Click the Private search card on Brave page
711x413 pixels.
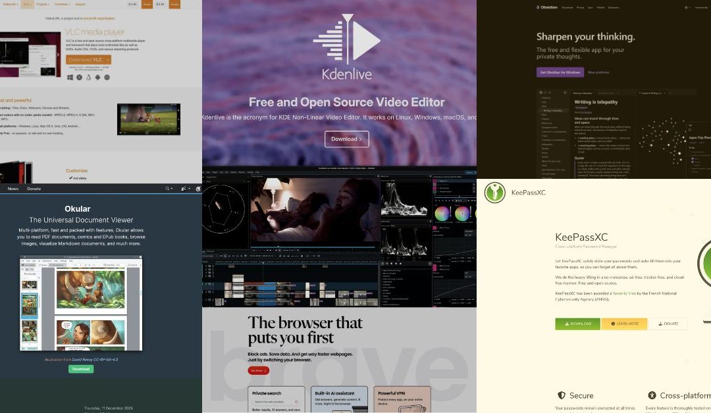[x=276, y=399]
